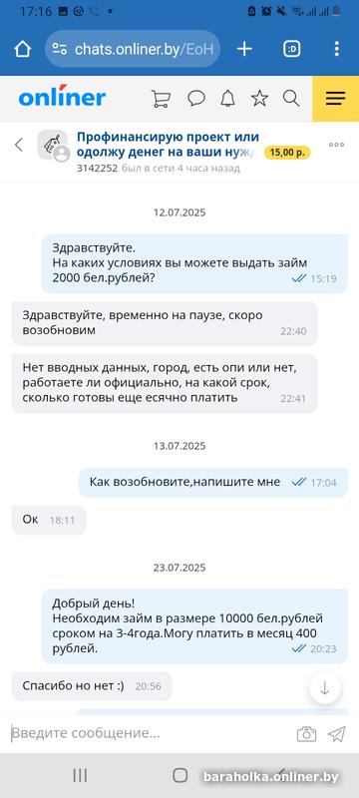Send message with paper plane icon
Image resolution: width=359 pixels, height=798 pixels.
click(x=337, y=733)
